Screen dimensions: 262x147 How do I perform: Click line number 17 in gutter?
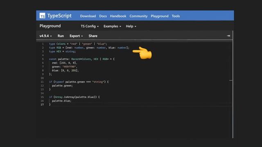pos(42,105)
